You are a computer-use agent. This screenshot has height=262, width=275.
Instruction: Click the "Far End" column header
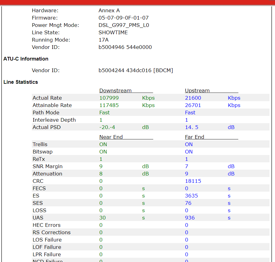pyautogui.click(x=195, y=137)
